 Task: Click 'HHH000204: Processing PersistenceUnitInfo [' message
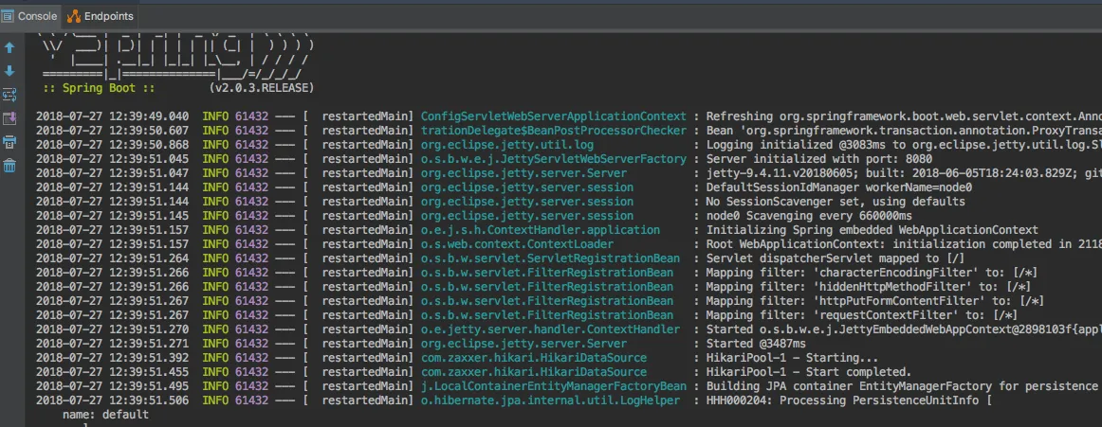[x=849, y=400]
